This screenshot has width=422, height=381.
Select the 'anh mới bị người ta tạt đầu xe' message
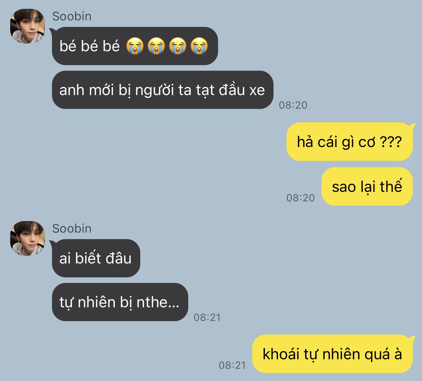click(x=162, y=90)
